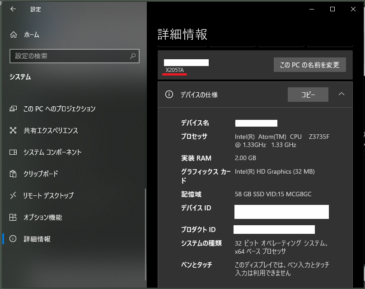Click the デバイス名 label
The width and height of the screenshot is (365, 289).
[195, 123]
